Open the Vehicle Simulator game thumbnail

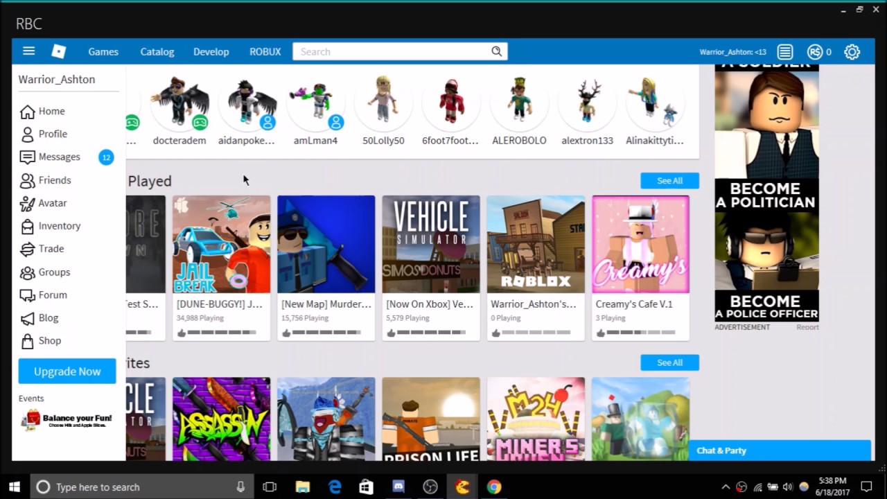point(431,244)
